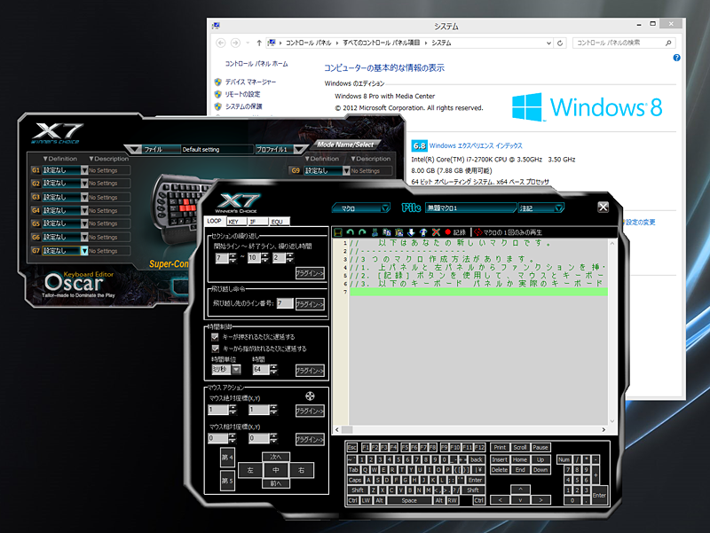Open システムの保護 link in System window
Image resolution: width=710 pixels, height=533 pixels.
(243, 106)
